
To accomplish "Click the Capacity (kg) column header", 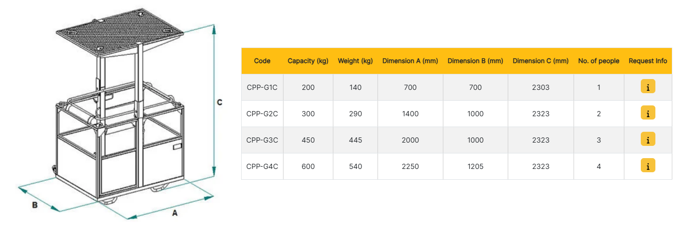I will pyautogui.click(x=308, y=61).
